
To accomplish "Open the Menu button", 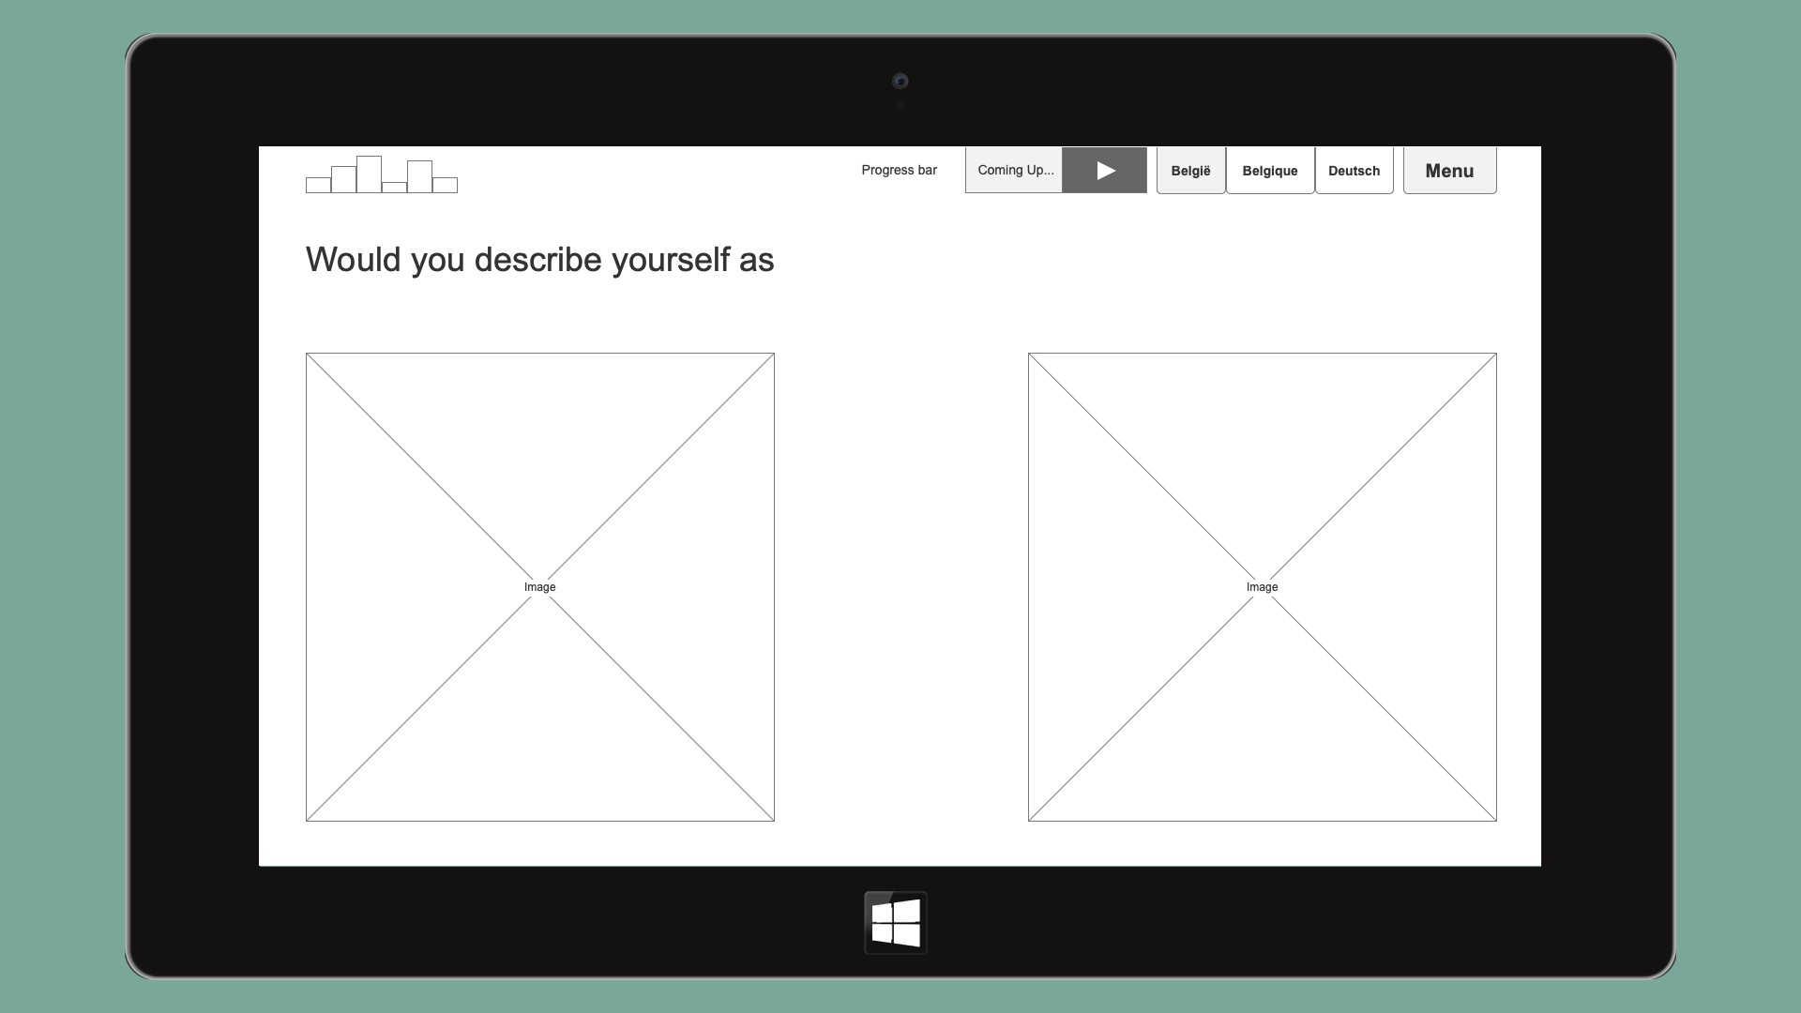I will pos(1449,171).
